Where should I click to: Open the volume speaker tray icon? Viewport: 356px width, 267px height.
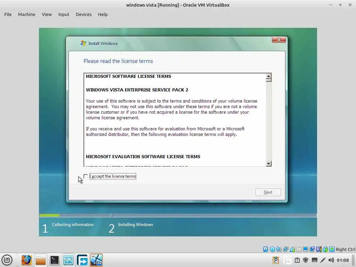point(331,260)
